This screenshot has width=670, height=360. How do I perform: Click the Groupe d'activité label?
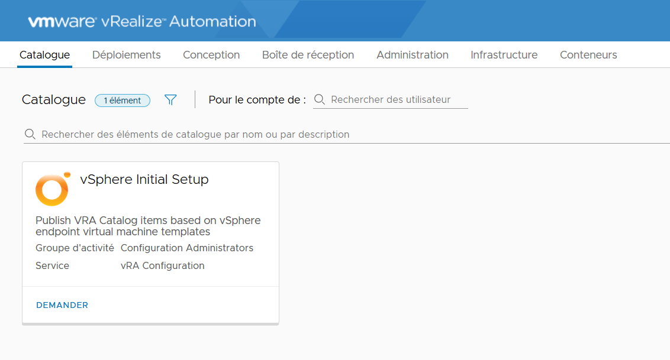[x=75, y=248]
